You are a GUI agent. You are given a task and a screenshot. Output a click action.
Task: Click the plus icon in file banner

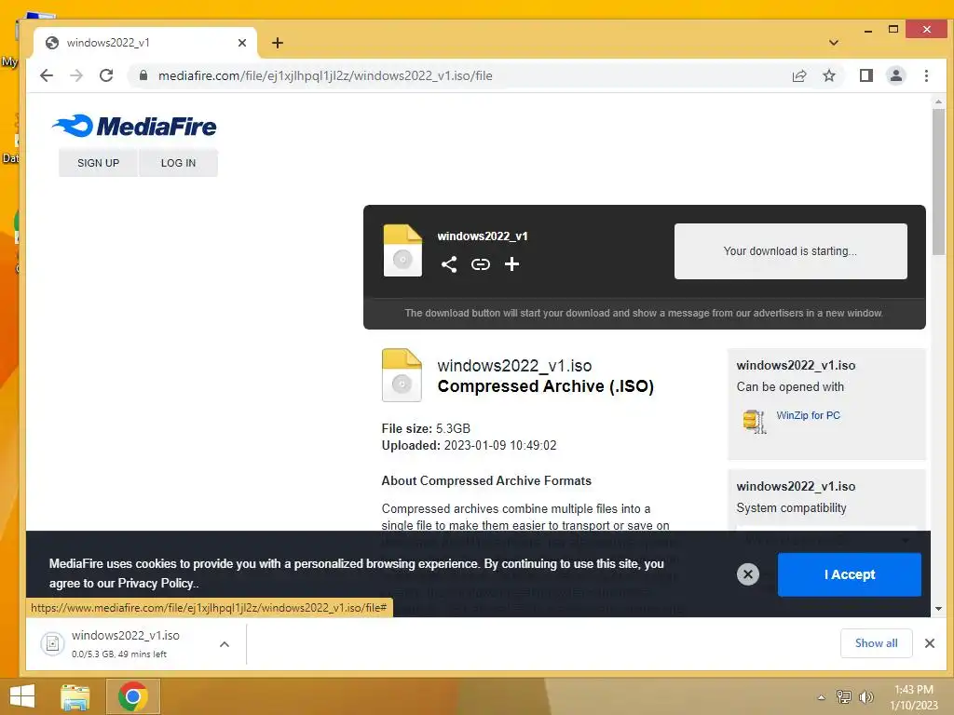[511, 263]
